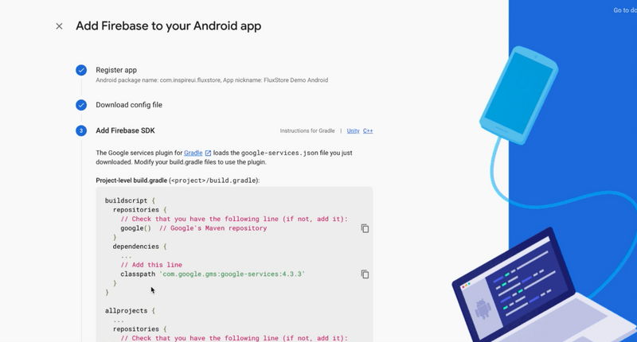Click Android package name details text
637x342 pixels.
(x=212, y=80)
